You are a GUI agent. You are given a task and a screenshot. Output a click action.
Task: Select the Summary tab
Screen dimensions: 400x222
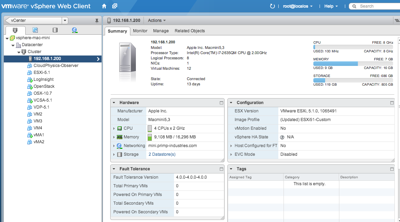(118, 31)
